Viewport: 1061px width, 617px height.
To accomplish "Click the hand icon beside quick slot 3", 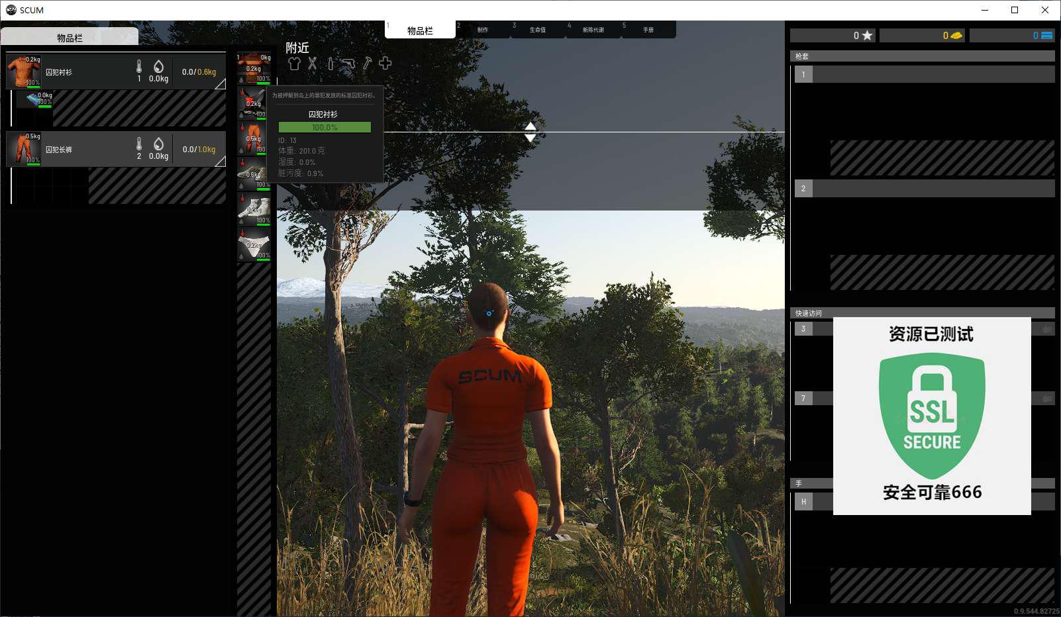I will tap(1047, 328).
